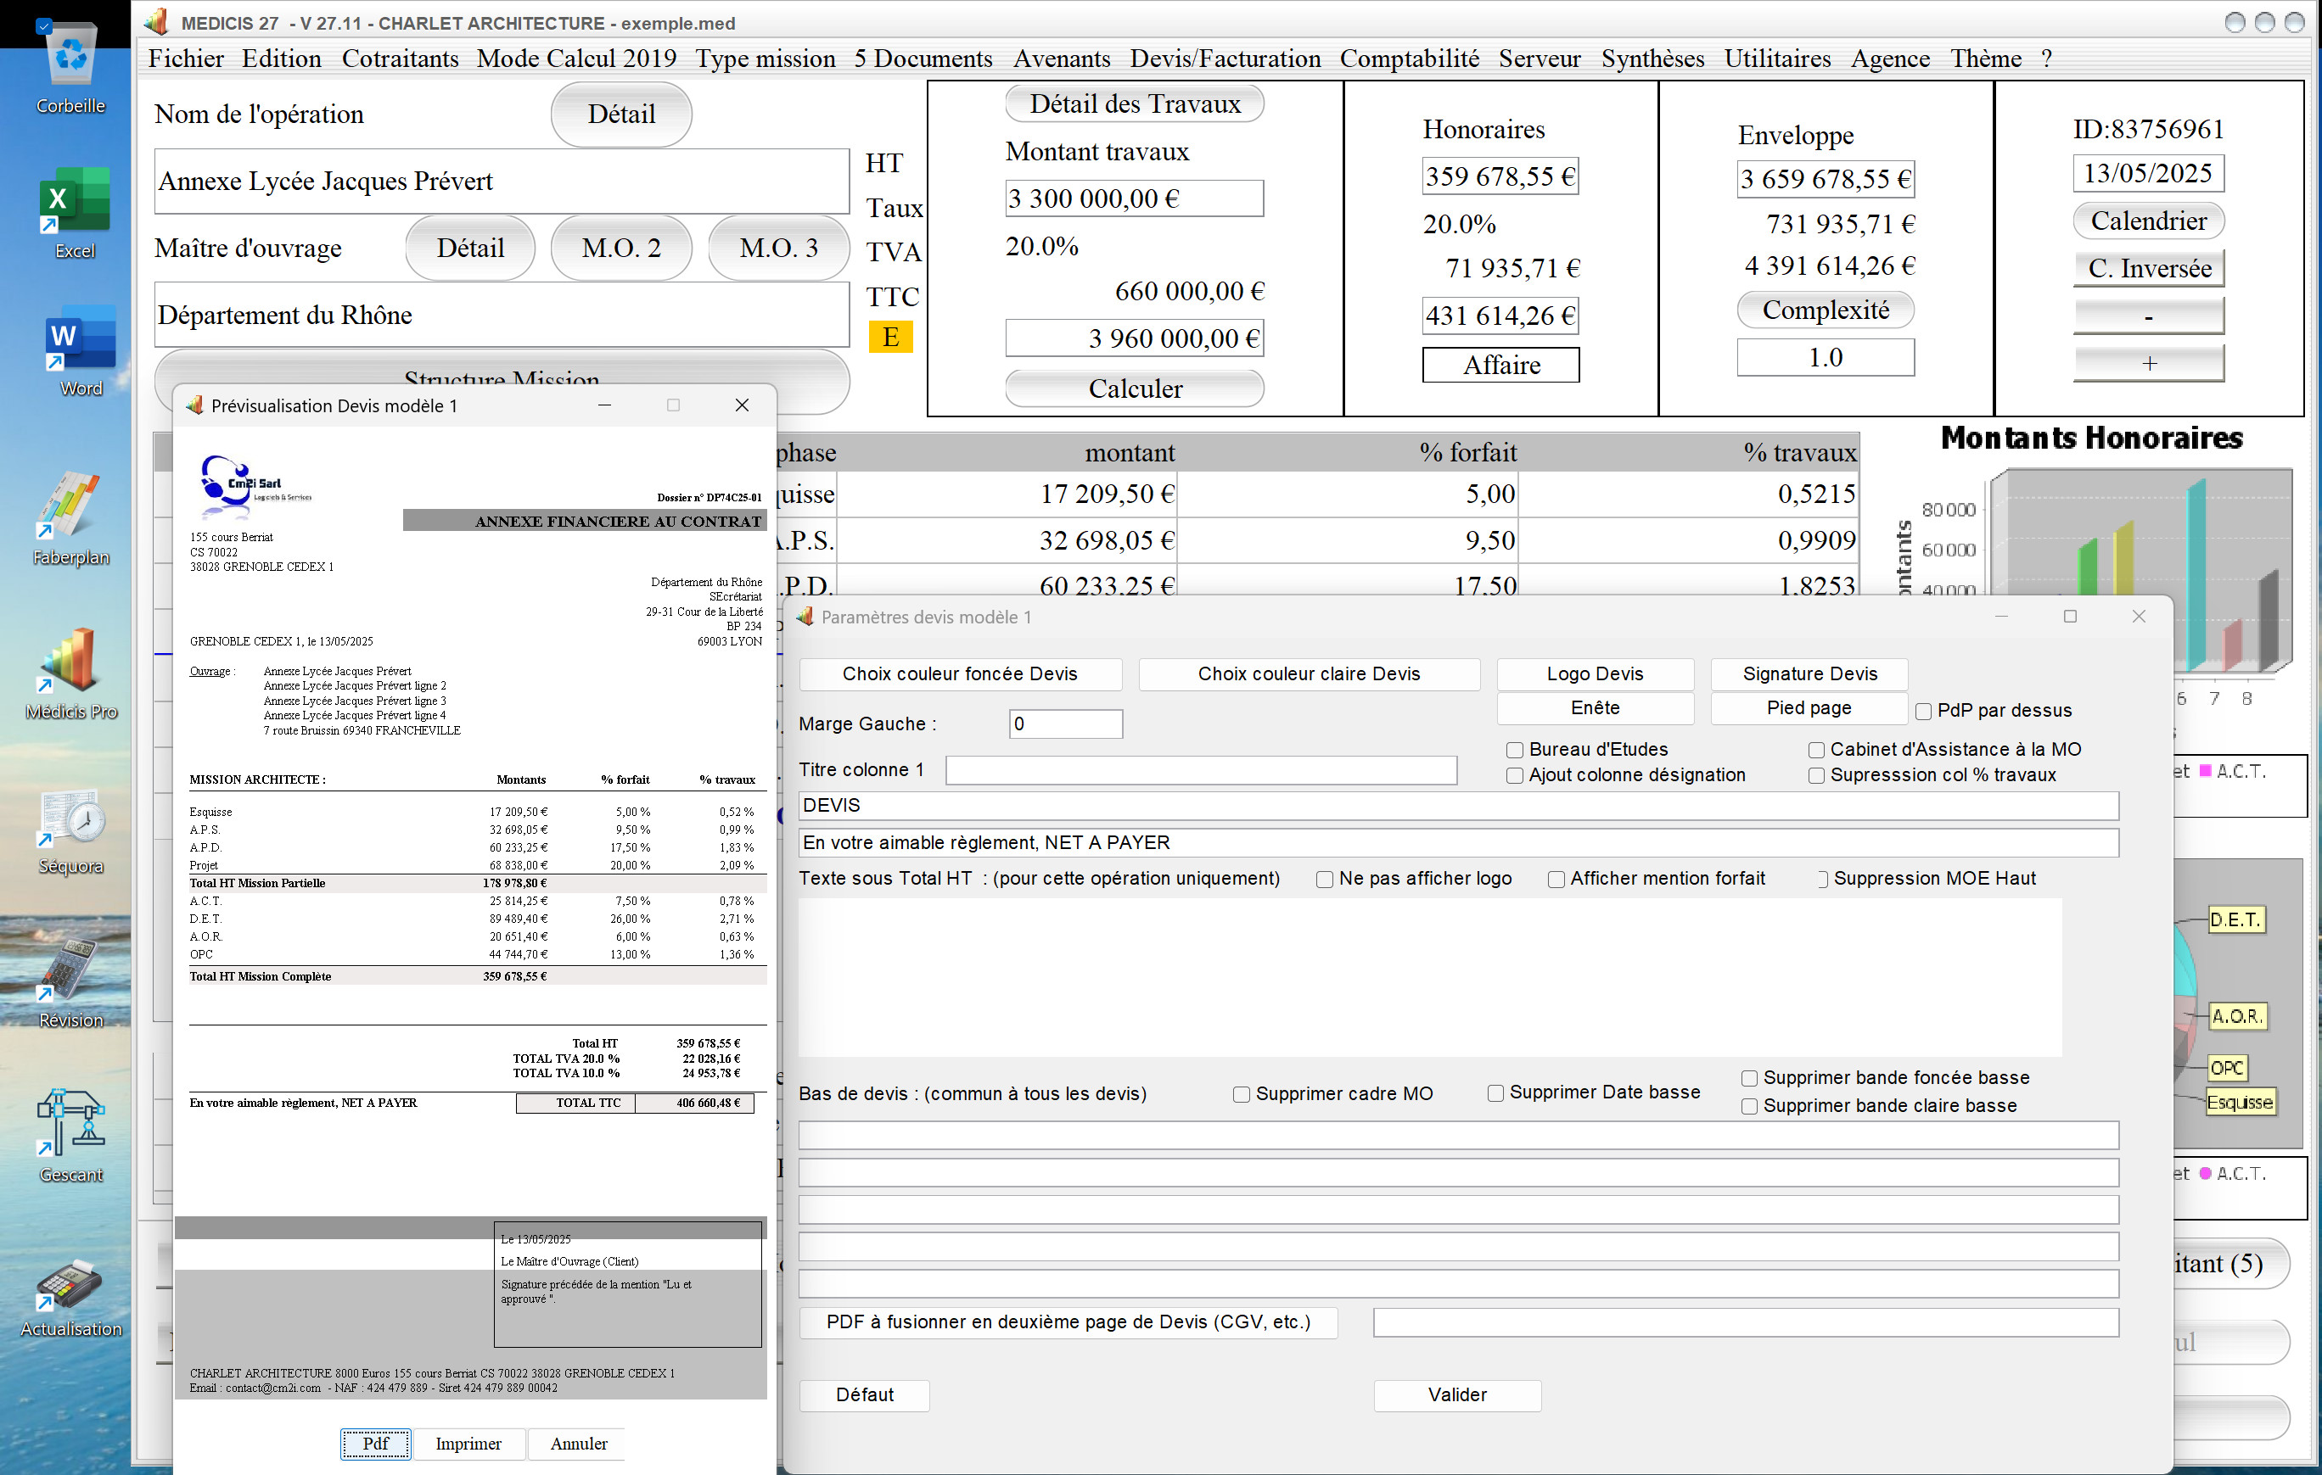Click the Titre colonne 1 field
This screenshot has width=2322, height=1475.
[1201, 770]
